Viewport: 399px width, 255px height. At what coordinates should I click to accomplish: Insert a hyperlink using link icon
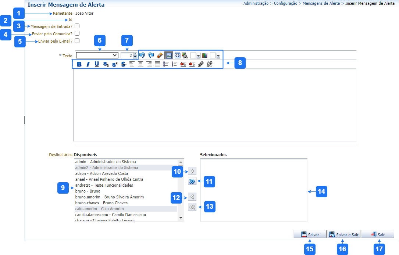(200, 64)
